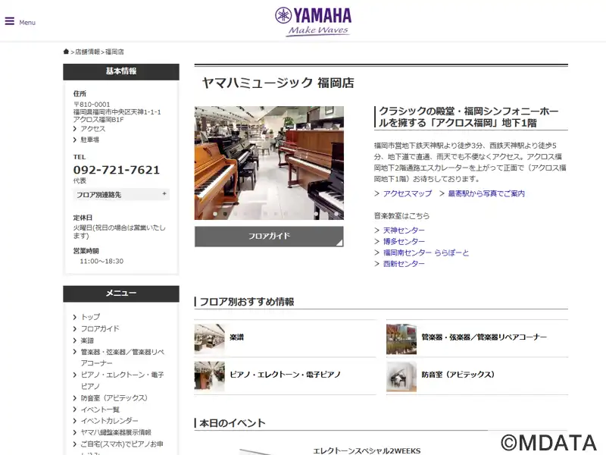Open 防音室（アビテックス）floor title
Image resolution: width=606 pixels, height=455 pixels.
pos(458,375)
